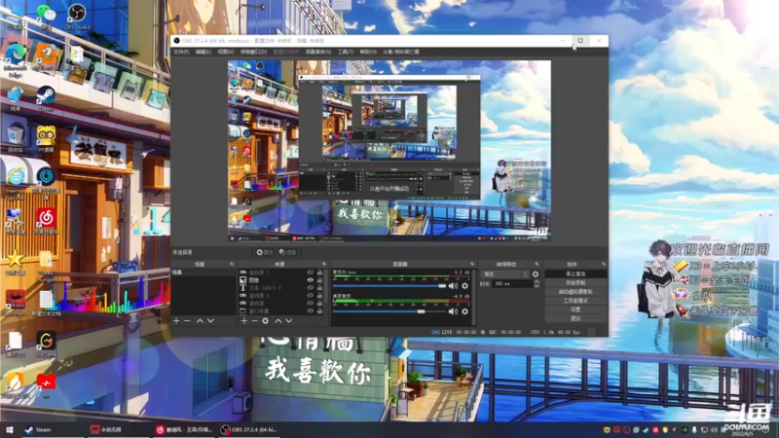Pop out the 控件 dock panel
The height and width of the screenshot is (438, 779).
604,264
